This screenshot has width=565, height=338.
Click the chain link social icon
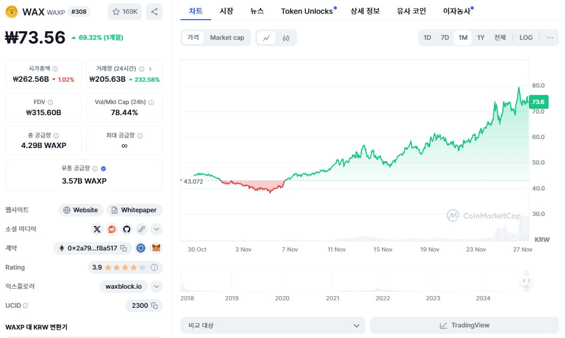[x=142, y=229]
